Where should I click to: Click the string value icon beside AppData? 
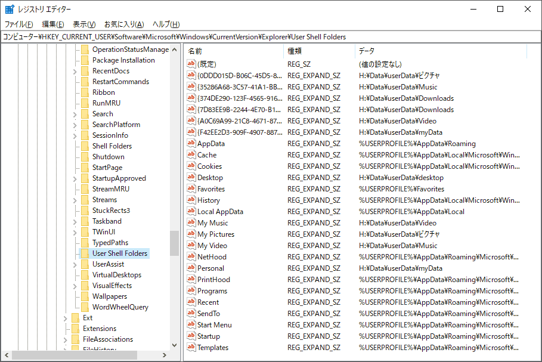coord(191,144)
